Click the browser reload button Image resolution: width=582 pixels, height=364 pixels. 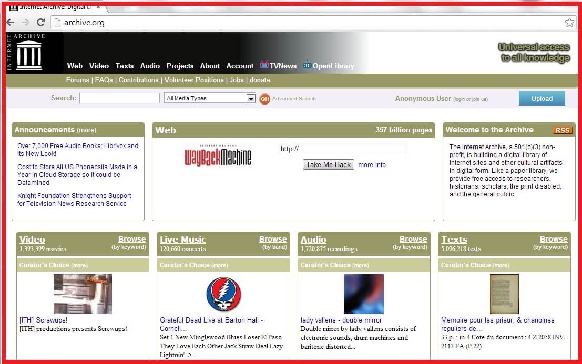(x=40, y=22)
